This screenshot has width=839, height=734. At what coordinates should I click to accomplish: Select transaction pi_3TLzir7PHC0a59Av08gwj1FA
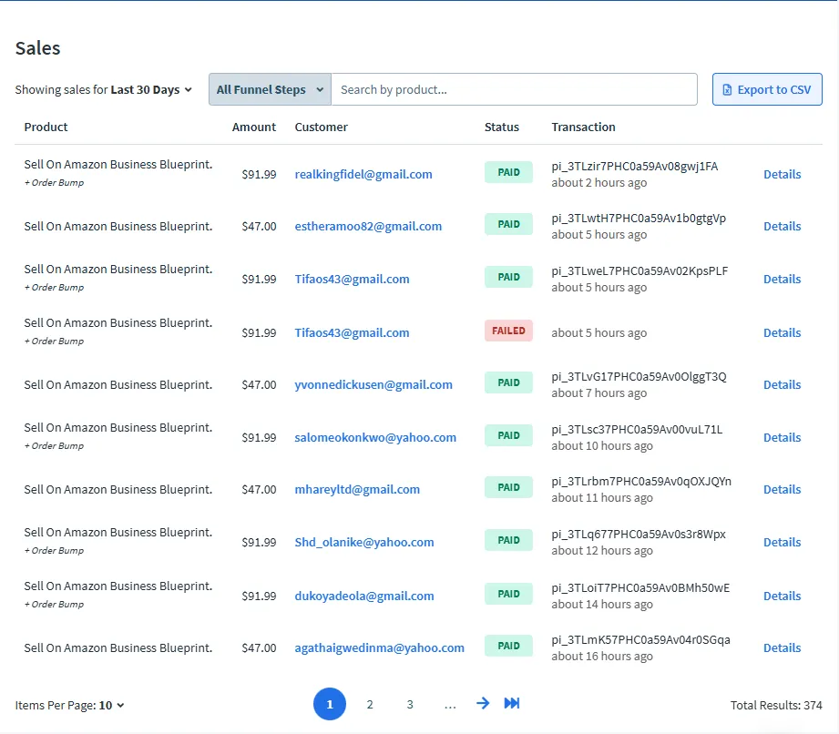coord(635,167)
